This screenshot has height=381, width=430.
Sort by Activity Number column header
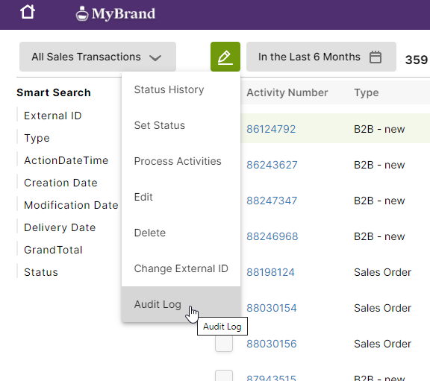[x=287, y=92]
